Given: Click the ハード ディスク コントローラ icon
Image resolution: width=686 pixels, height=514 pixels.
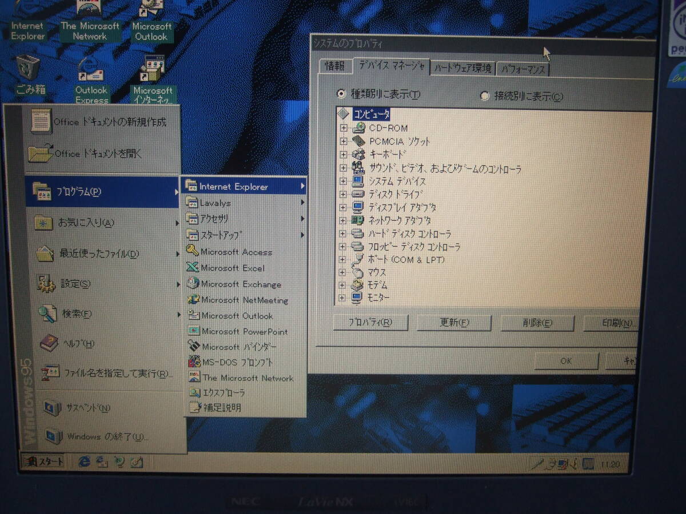Looking at the screenshot, I should pos(358,234).
